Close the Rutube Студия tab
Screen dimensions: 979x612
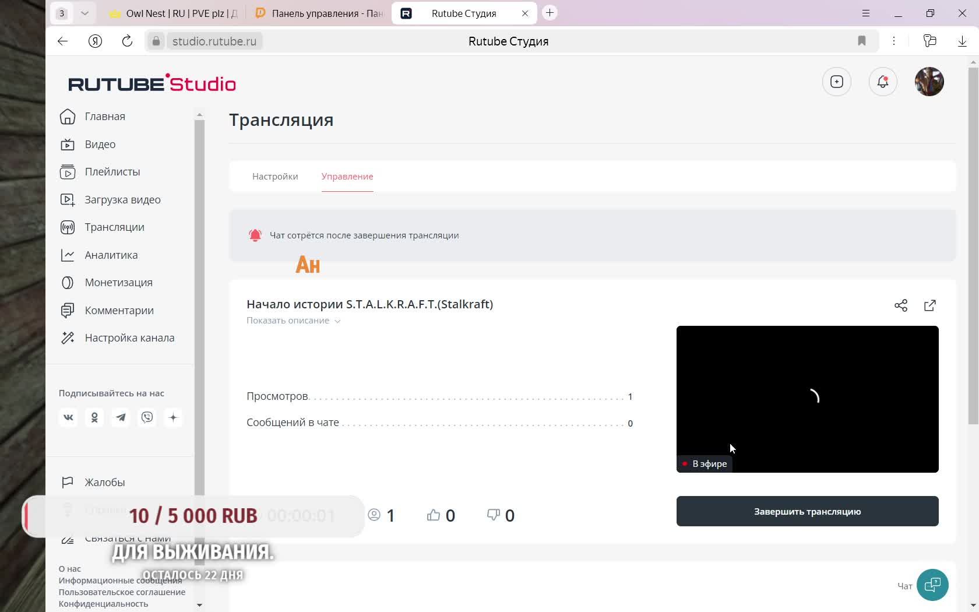[525, 13]
